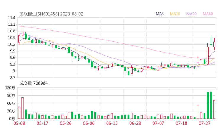
Task: Click the 07-18 date axis label
Action: [x=181, y=123]
